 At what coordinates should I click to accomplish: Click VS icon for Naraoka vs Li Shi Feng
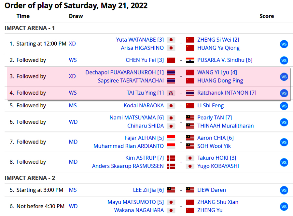click(284, 106)
